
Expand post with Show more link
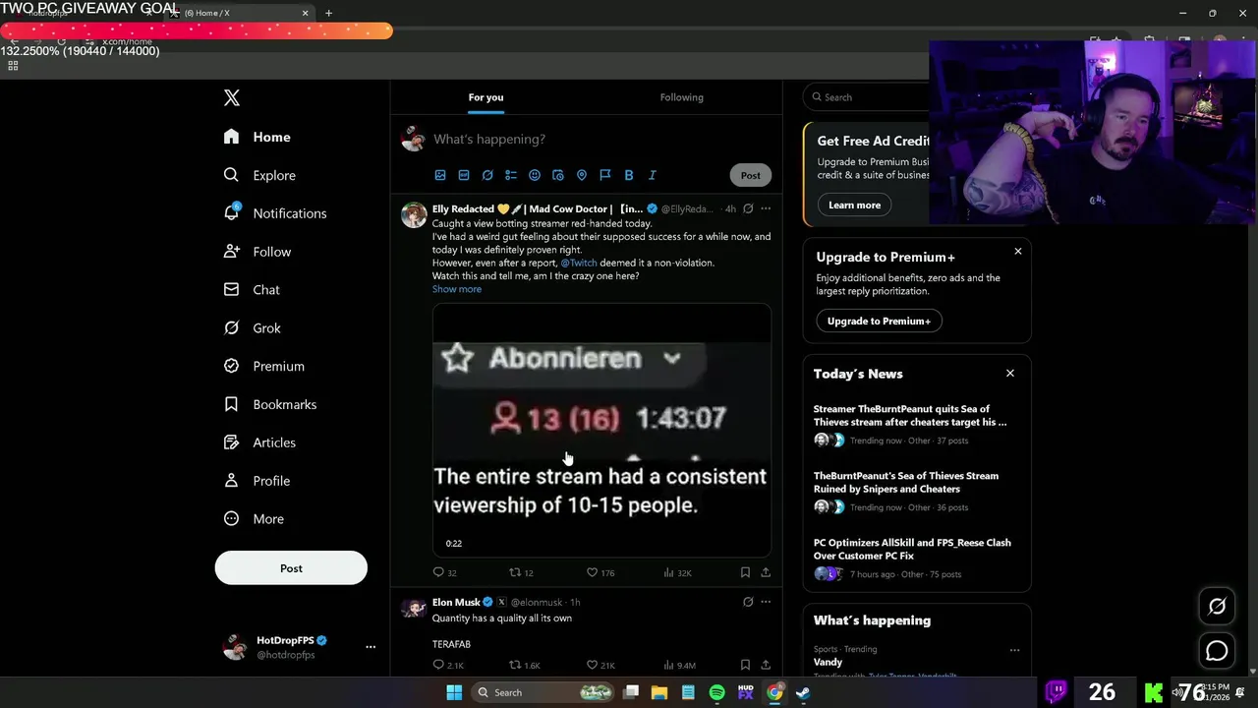(457, 289)
